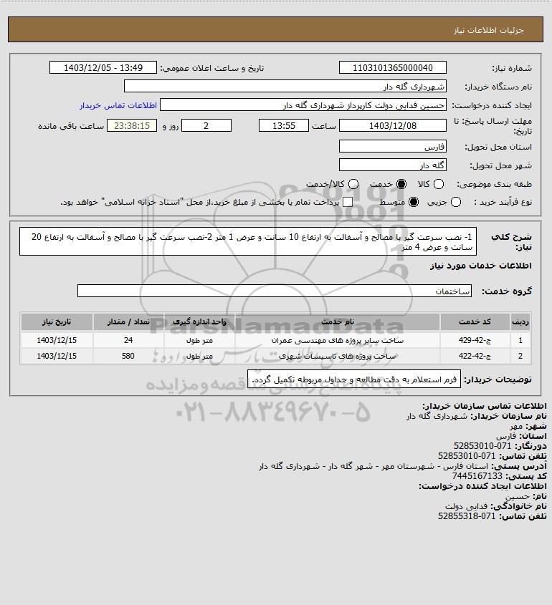
Task: Click the تعداد / مقدار column header
Action: (x=128, y=321)
